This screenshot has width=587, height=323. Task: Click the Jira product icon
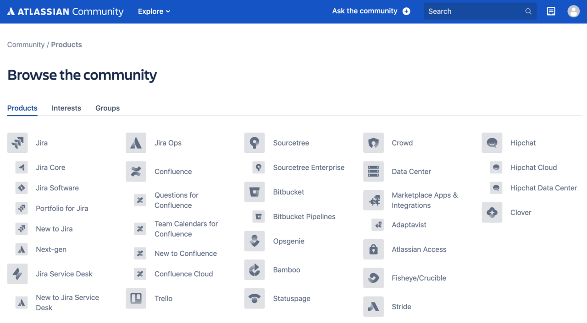coord(17,143)
